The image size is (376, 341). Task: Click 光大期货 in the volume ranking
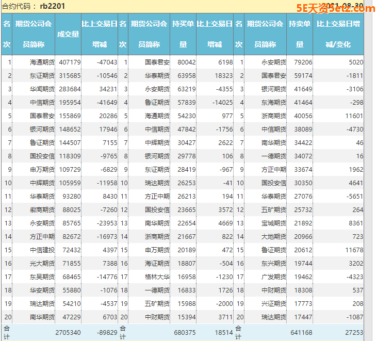click(x=42, y=263)
